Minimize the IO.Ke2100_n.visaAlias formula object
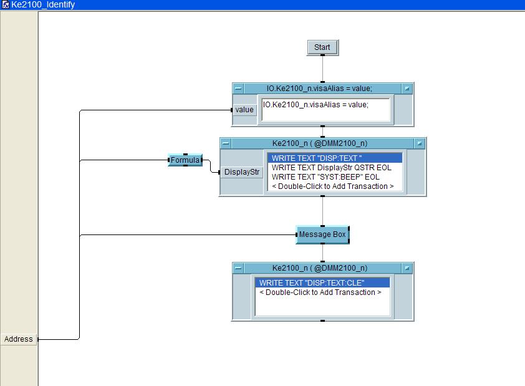The height and width of the screenshot is (386, 525). [407, 89]
